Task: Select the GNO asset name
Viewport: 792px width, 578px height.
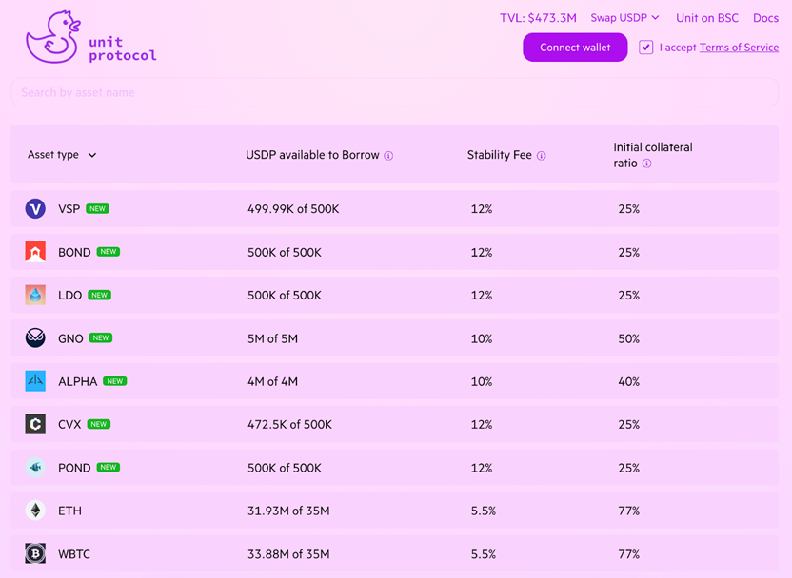Action: pyautogui.click(x=70, y=338)
